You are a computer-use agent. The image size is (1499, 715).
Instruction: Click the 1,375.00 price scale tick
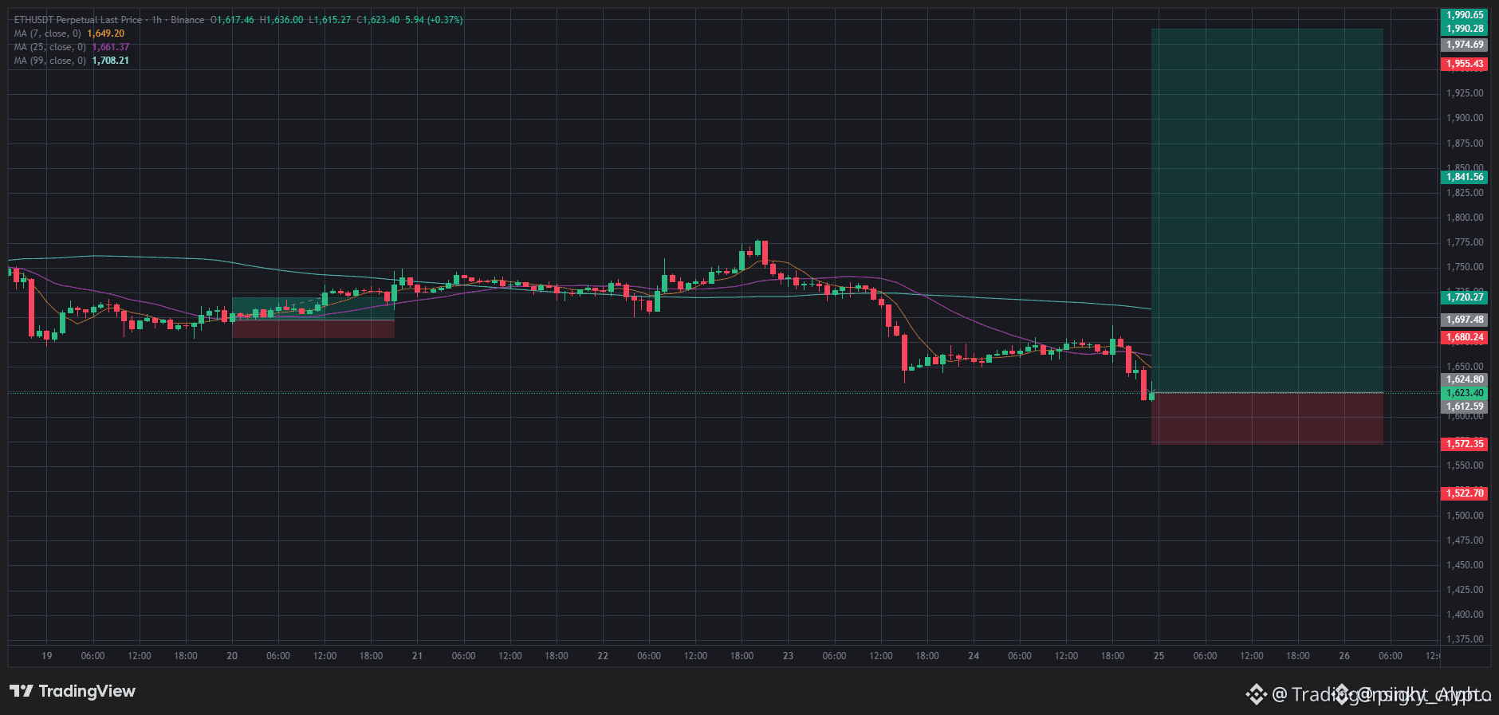tap(1465, 639)
